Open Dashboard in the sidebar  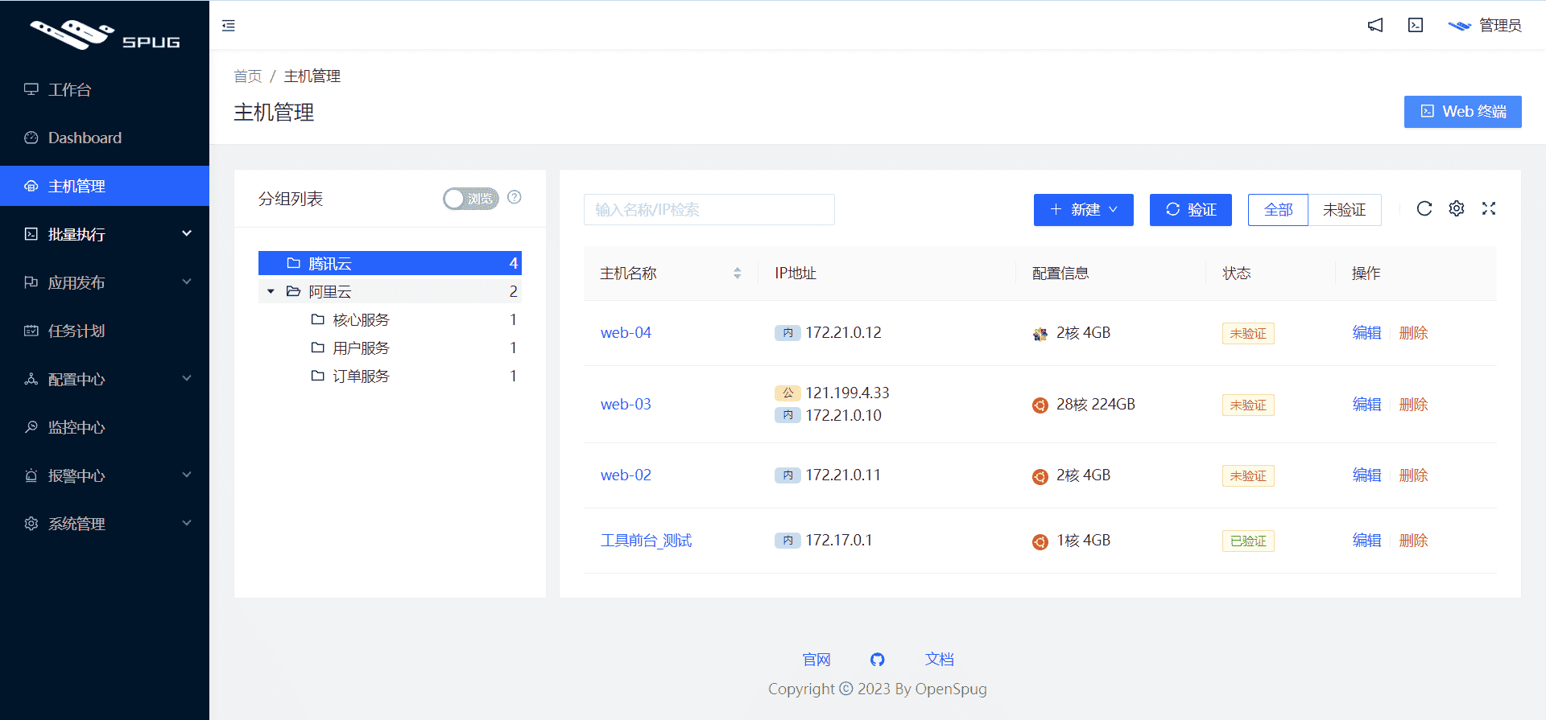[105, 138]
